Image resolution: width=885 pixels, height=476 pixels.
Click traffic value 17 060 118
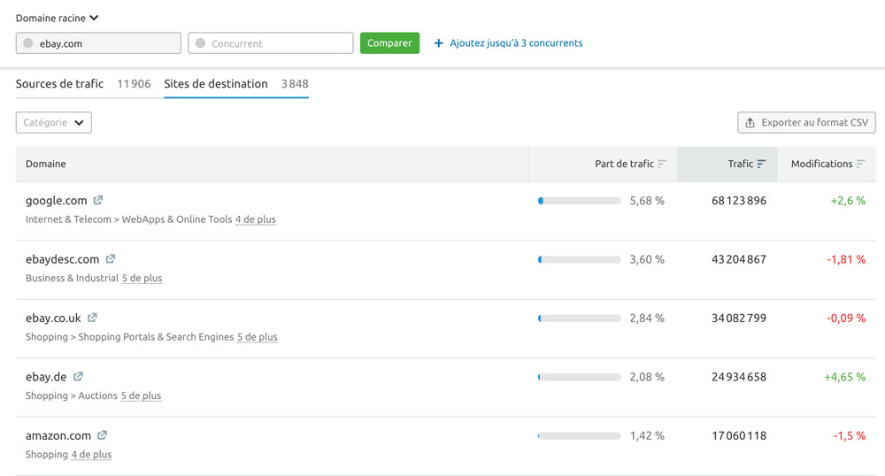click(739, 435)
